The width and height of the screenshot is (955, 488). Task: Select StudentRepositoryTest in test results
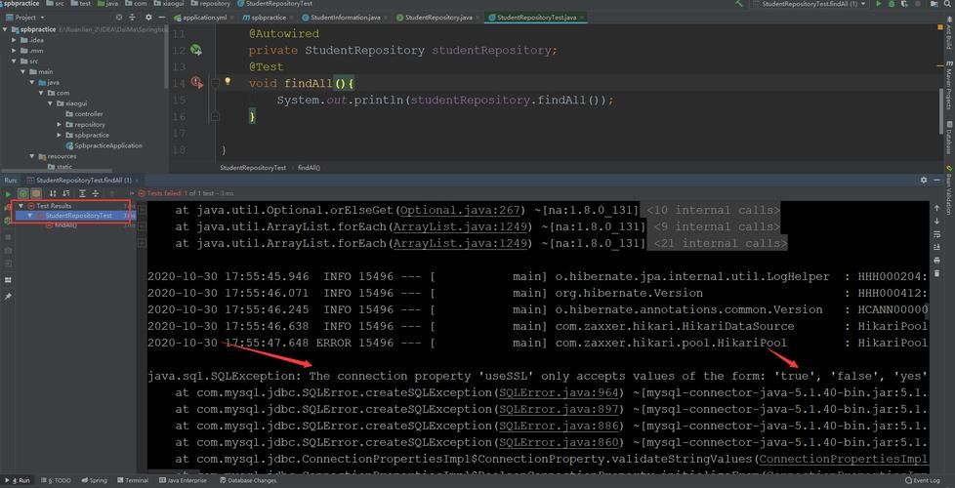[77, 216]
